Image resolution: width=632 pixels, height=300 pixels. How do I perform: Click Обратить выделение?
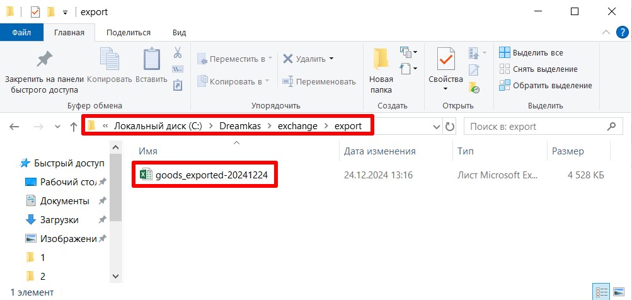tap(545, 86)
